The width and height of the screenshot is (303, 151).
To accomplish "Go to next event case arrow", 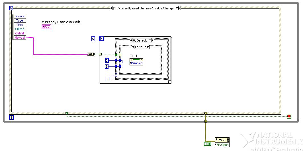I will [x=179, y=8].
